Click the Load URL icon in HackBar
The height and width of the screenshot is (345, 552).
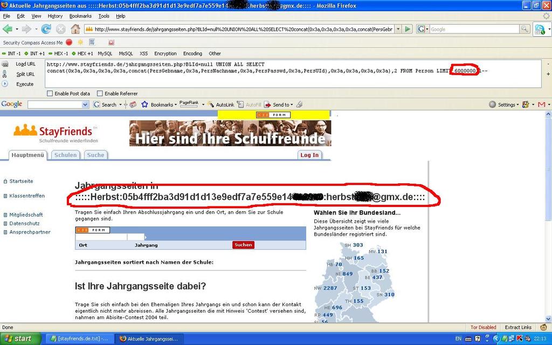[5, 64]
